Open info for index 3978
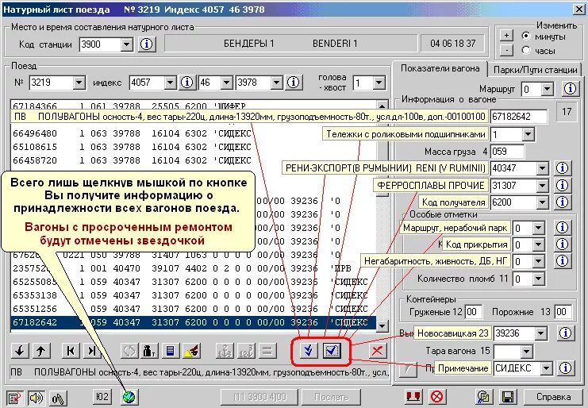This screenshot has width=588, height=408. (293, 82)
